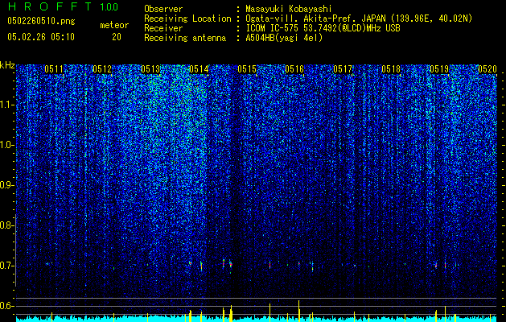The width and height of the screenshot is (506, 322).
Task: Click the 0517 time marker
Action: [343, 69]
